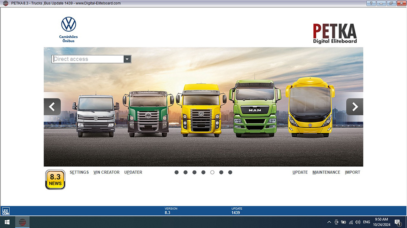Viewport: 407px width, 228px height.
Task: Open volume control in system tray
Action: pos(358,222)
